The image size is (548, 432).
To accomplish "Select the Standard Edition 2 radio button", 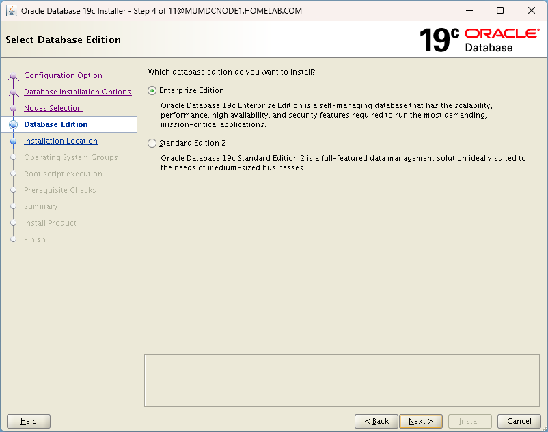I will coord(151,143).
